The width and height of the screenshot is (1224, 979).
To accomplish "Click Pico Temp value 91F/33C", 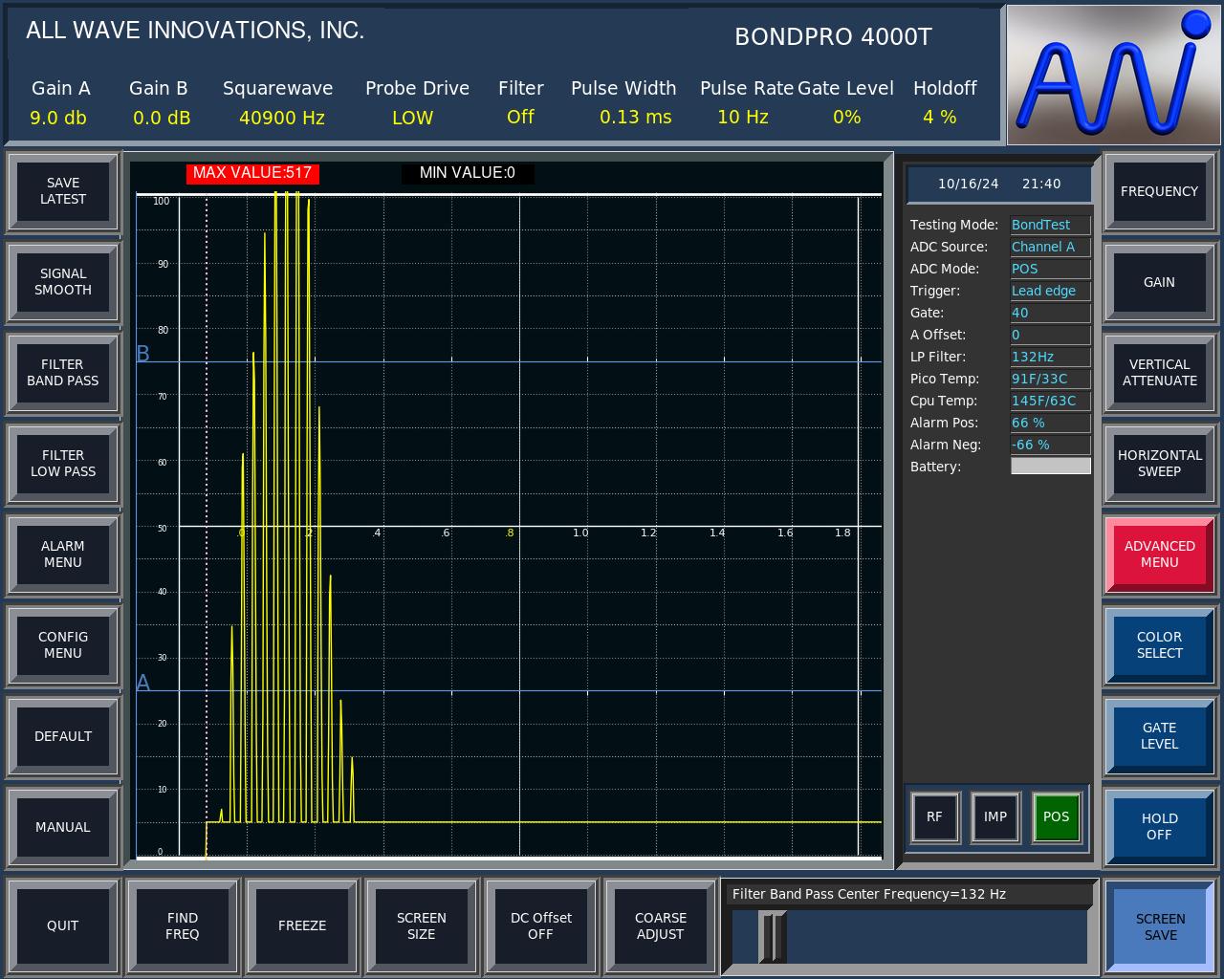I will (x=1050, y=379).
